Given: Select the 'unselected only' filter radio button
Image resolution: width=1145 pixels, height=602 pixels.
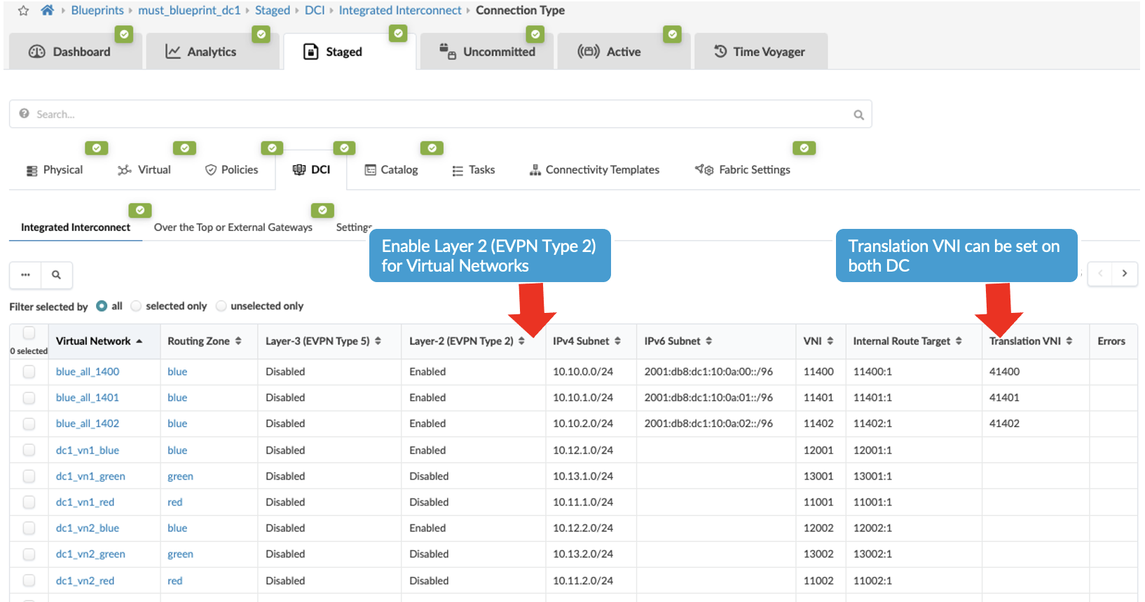Looking at the screenshot, I should point(221,306).
